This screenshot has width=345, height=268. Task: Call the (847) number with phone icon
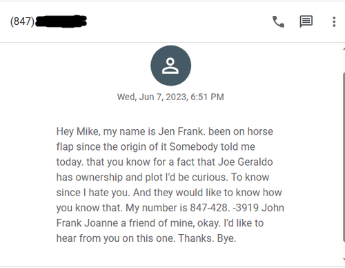pyautogui.click(x=278, y=21)
